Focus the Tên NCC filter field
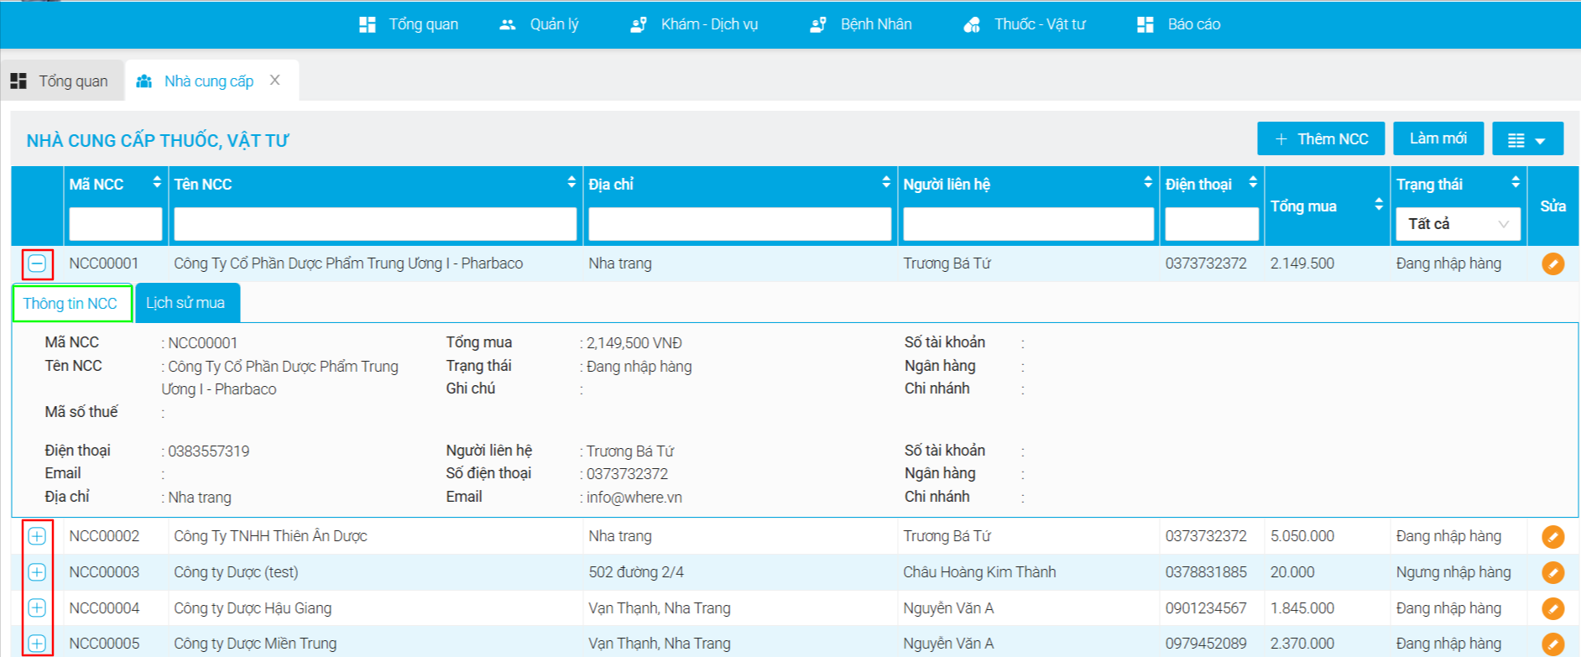1581x657 pixels. coord(375,224)
